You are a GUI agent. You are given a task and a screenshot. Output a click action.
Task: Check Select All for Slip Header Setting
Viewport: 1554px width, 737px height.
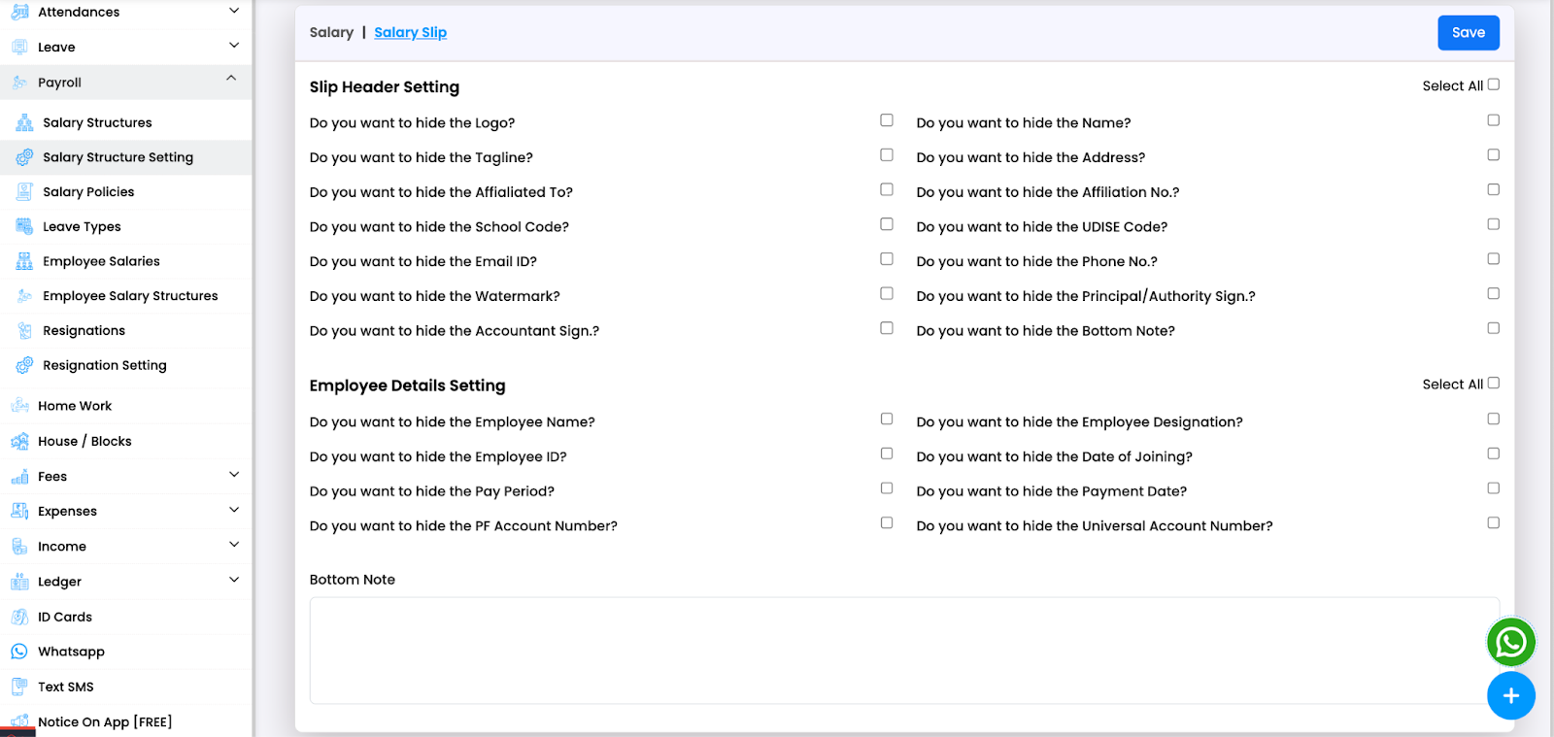pyautogui.click(x=1494, y=84)
